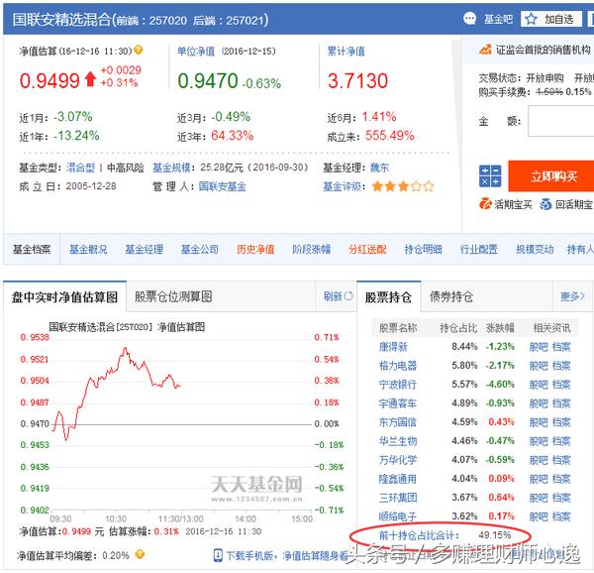Open 基金公司 in the navigation bar
This screenshot has height=573, width=594.
point(200,249)
